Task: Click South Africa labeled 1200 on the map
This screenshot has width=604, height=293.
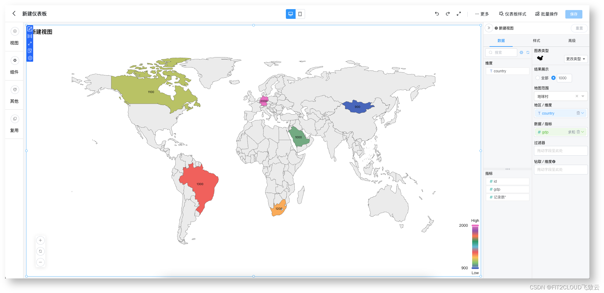Action: (x=279, y=209)
